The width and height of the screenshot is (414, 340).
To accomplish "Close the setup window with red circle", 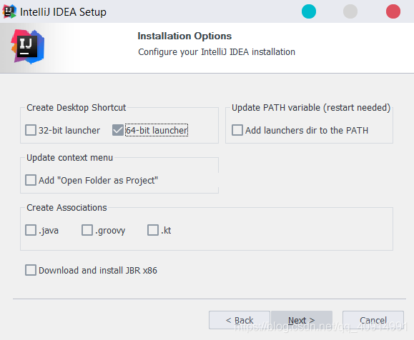I will (393, 11).
